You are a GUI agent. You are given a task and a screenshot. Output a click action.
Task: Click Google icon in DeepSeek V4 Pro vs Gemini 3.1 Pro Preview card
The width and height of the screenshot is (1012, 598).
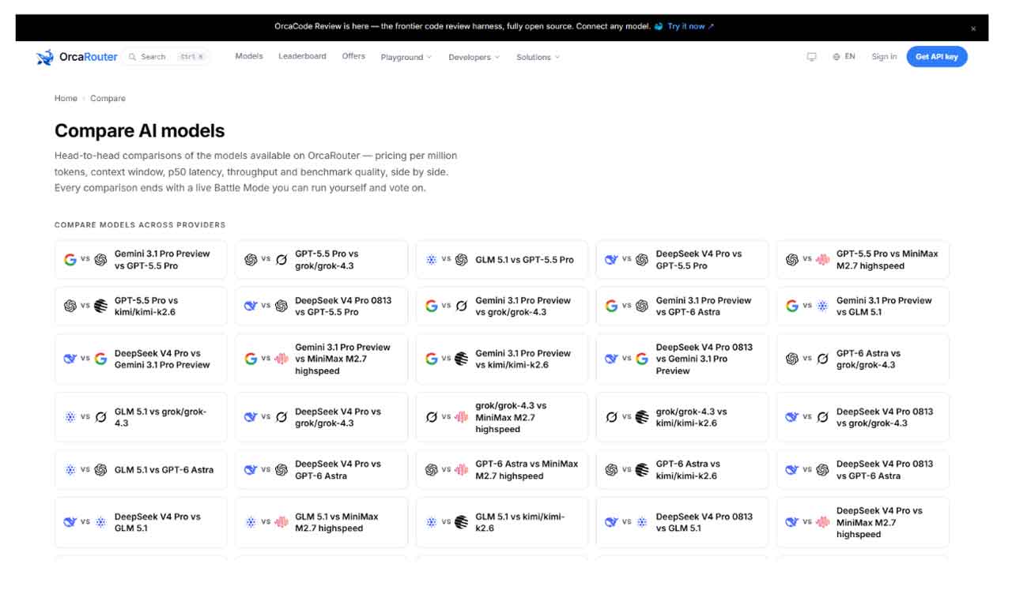tap(100, 359)
